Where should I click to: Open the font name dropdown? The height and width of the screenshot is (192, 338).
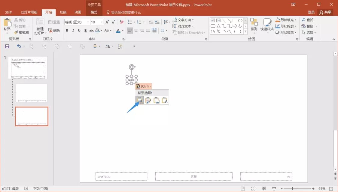click(x=88, y=22)
